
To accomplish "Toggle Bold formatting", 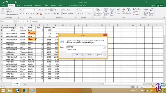I will click(21, 14).
